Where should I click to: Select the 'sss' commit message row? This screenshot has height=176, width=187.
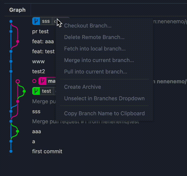click(36, 111)
